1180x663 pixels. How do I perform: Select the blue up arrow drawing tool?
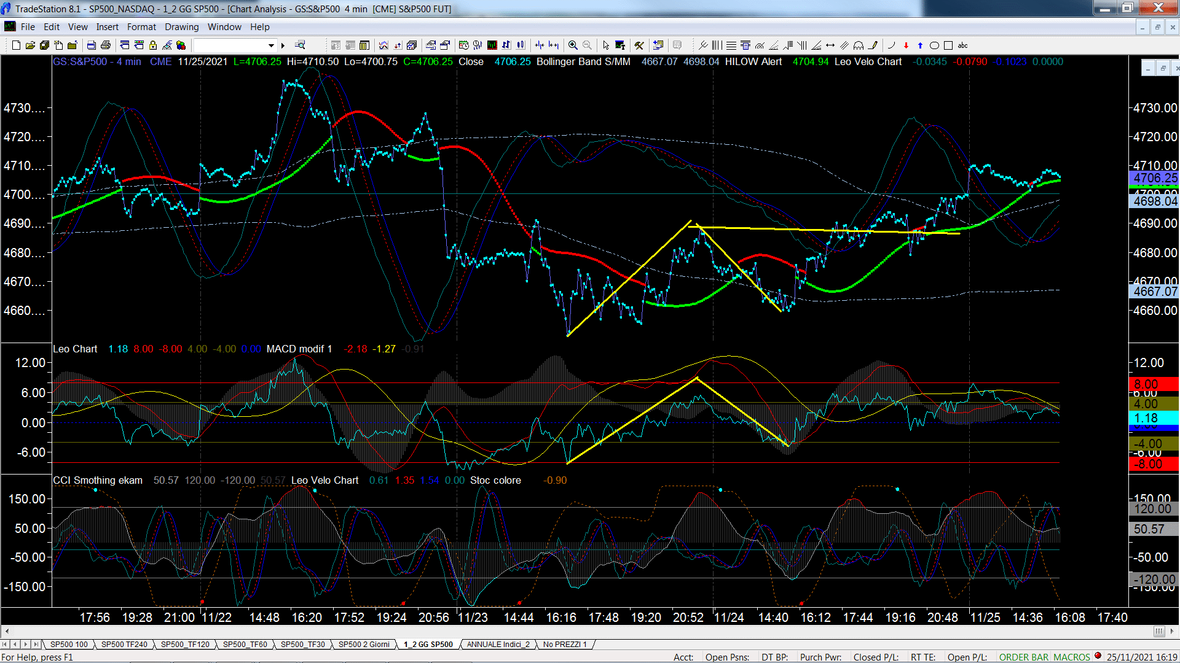(x=920, y=45)
